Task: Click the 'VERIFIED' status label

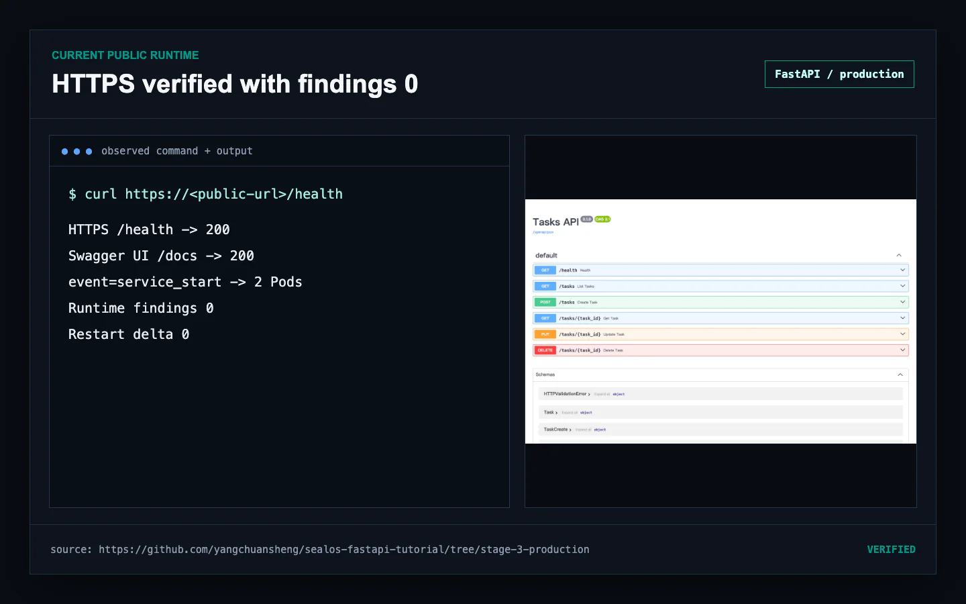Action: [891, 550]
